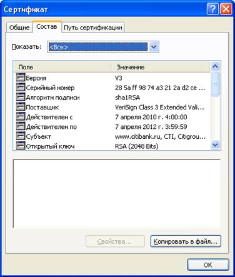235x277 pixels.
Task: Click the Свойства button
Action: (x=115, y=241)
